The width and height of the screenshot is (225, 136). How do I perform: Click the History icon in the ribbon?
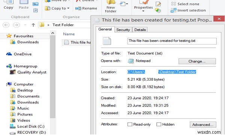[158, 10]
